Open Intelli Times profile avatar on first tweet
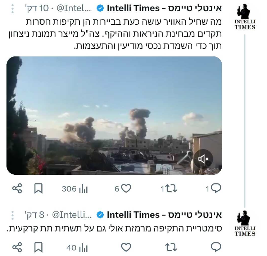The width and height of the screenshot is (267, 256). pyautogui.click(x=245, y=17)
